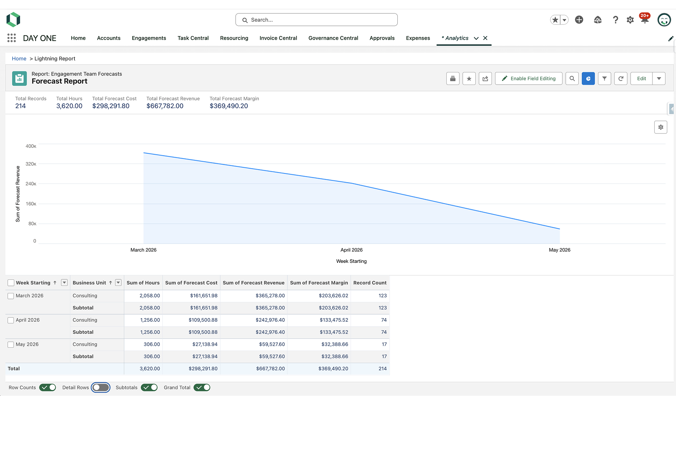Open the chart settings gear

(x=661, y=127)
